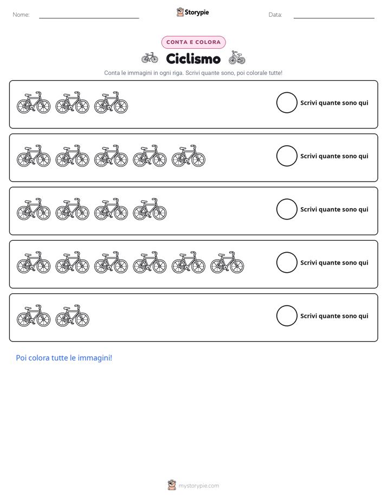Click the bicycle icon left of Ciclismo
Viewport: 387px width, 501px height.
[x=150, y=57]
